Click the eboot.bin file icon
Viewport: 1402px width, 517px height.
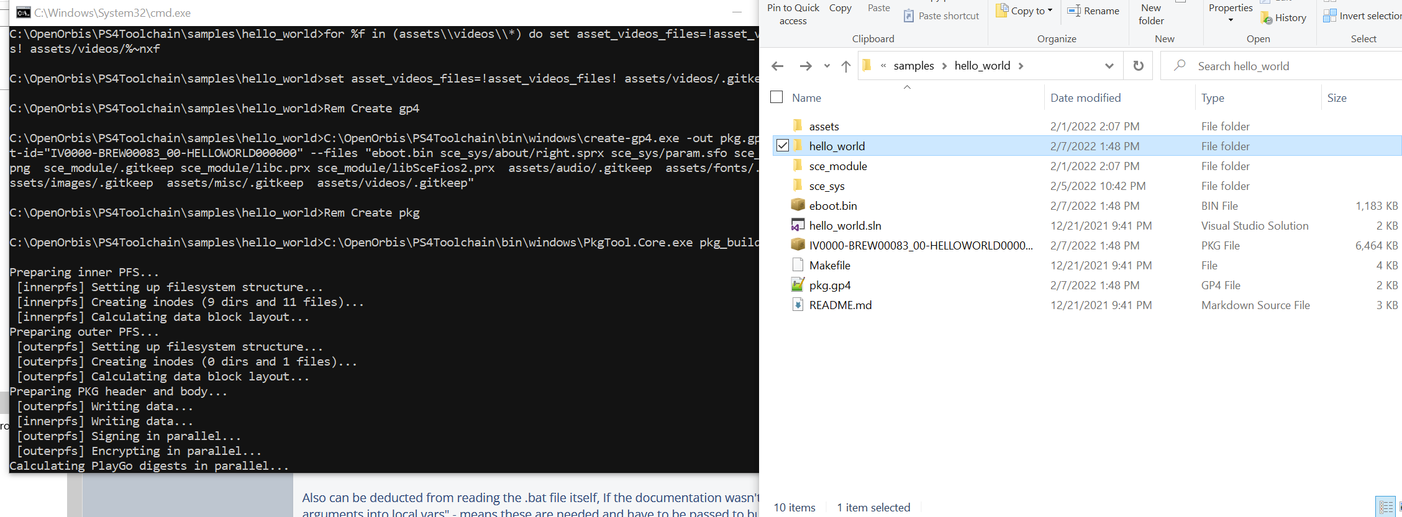click(x=798, y=205)
